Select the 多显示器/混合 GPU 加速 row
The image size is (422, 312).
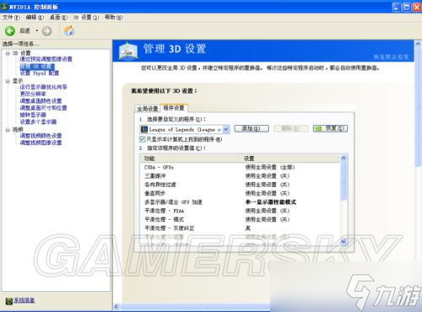point(241,202)
